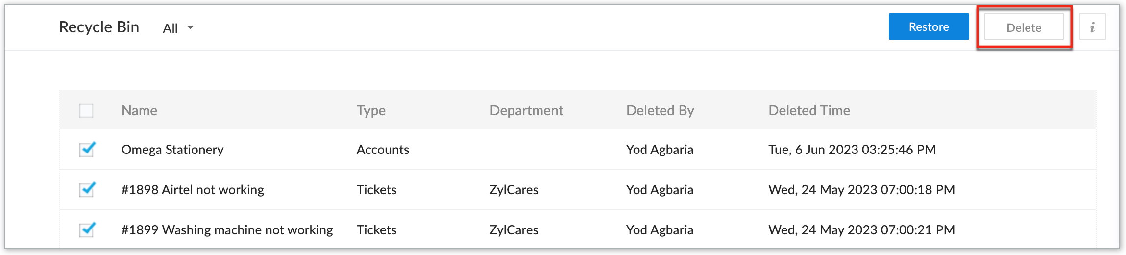1126x255 pixels.
Task: Click the dropdown arrow beside All
Action: 191,28
